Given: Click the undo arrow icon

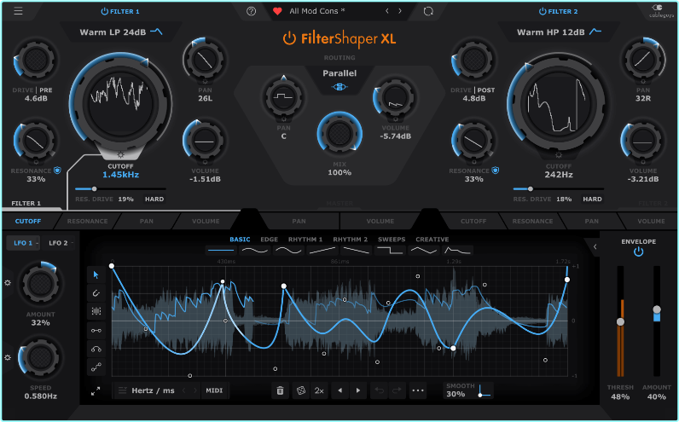Looking at the screenshot, I should (x=380, y=390).
